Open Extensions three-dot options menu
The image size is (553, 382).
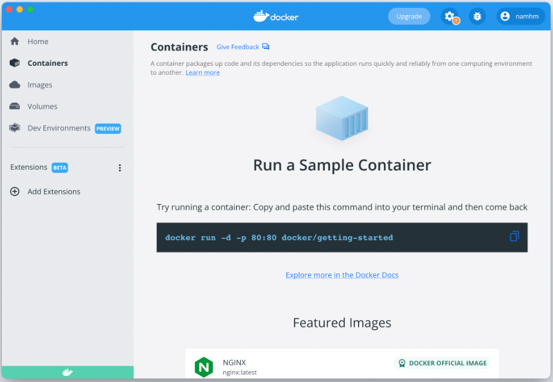[x=120, y=168]
